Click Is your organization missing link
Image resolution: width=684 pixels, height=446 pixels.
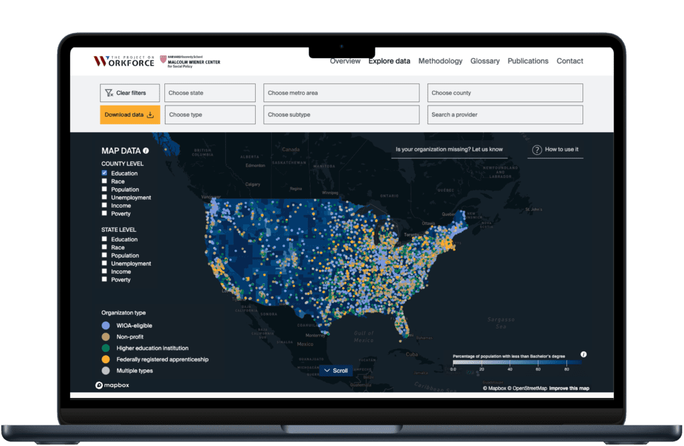point(449,150)
